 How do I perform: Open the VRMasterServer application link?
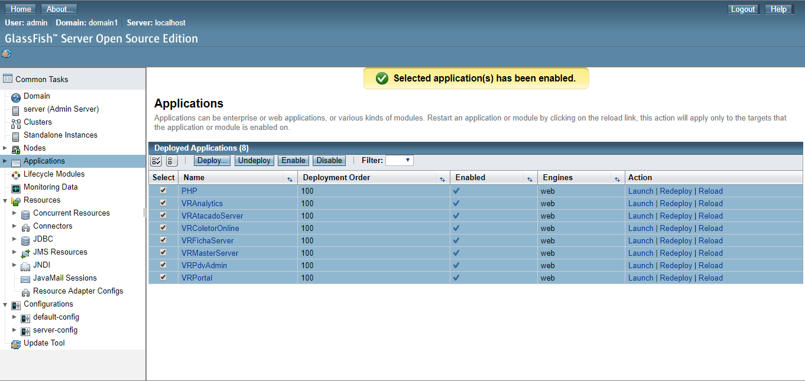210,253
